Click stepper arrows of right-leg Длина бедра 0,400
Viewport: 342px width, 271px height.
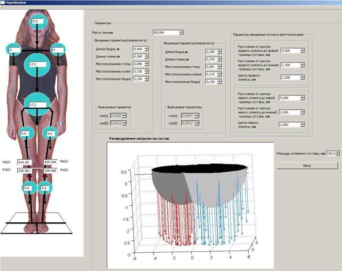coord(147,49)
